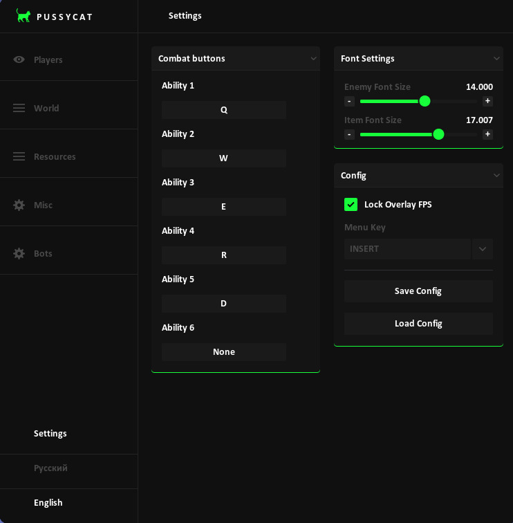Switch to the Resources tab
This screenshot has width=513, height=523.
coord(68,156)
